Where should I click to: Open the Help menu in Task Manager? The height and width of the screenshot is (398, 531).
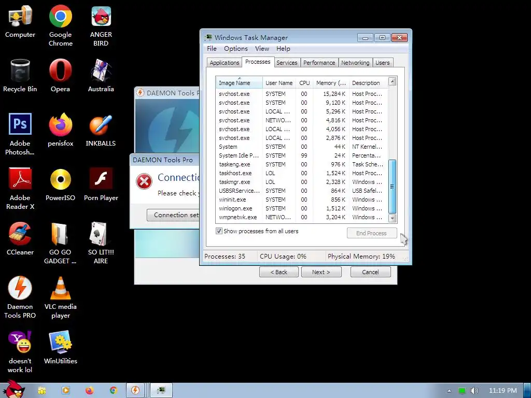coord(283,48)
